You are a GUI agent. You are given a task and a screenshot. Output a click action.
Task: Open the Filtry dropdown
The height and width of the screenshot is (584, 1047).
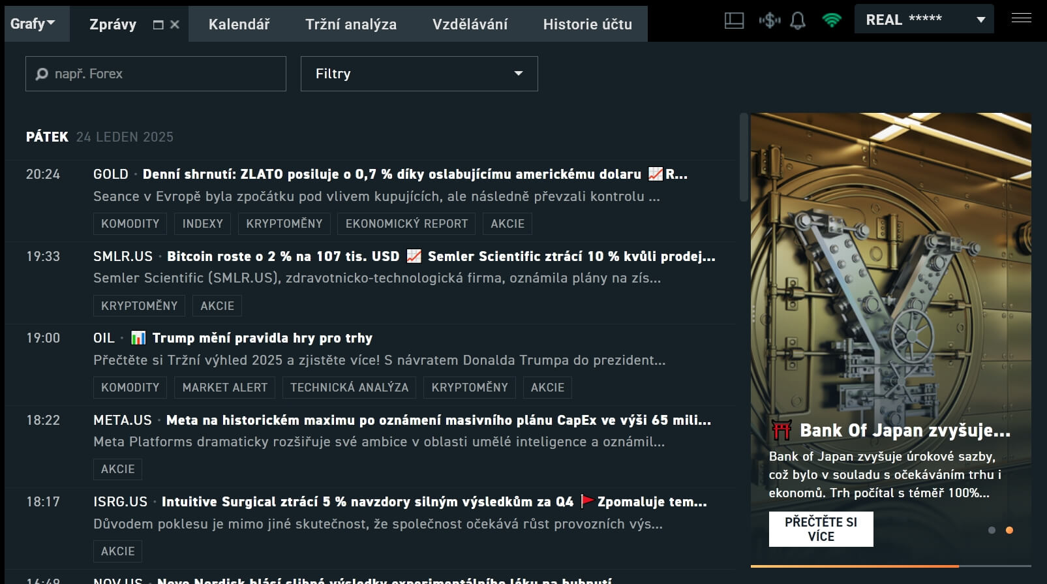click(x=419, y=74)
